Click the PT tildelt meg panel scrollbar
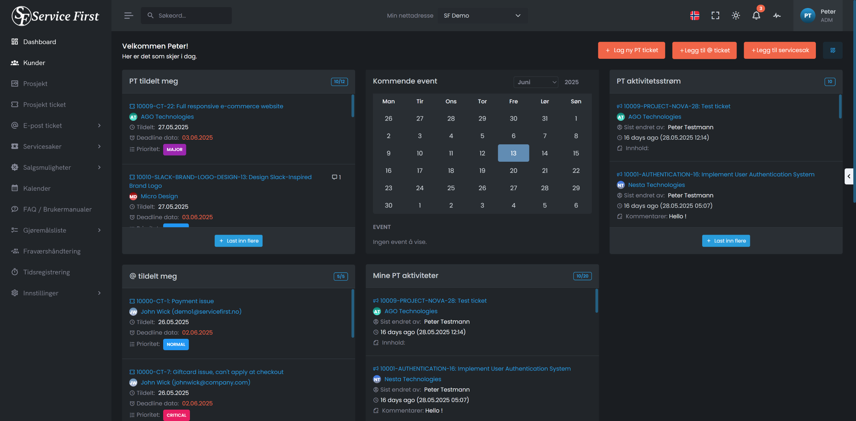 352,106
